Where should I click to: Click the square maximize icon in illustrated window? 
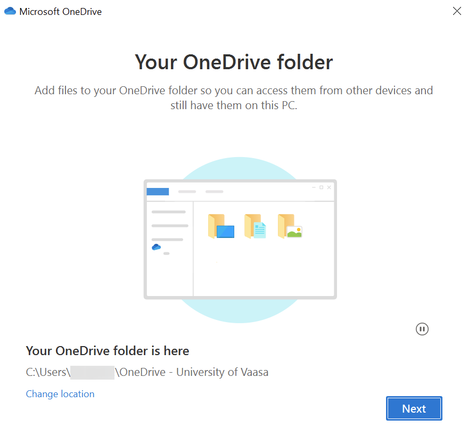point(321,187)
